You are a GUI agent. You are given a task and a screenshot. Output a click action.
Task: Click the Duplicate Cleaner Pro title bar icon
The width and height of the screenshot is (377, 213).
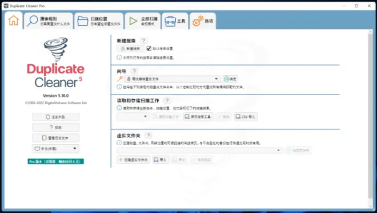(x=6, y=6)
